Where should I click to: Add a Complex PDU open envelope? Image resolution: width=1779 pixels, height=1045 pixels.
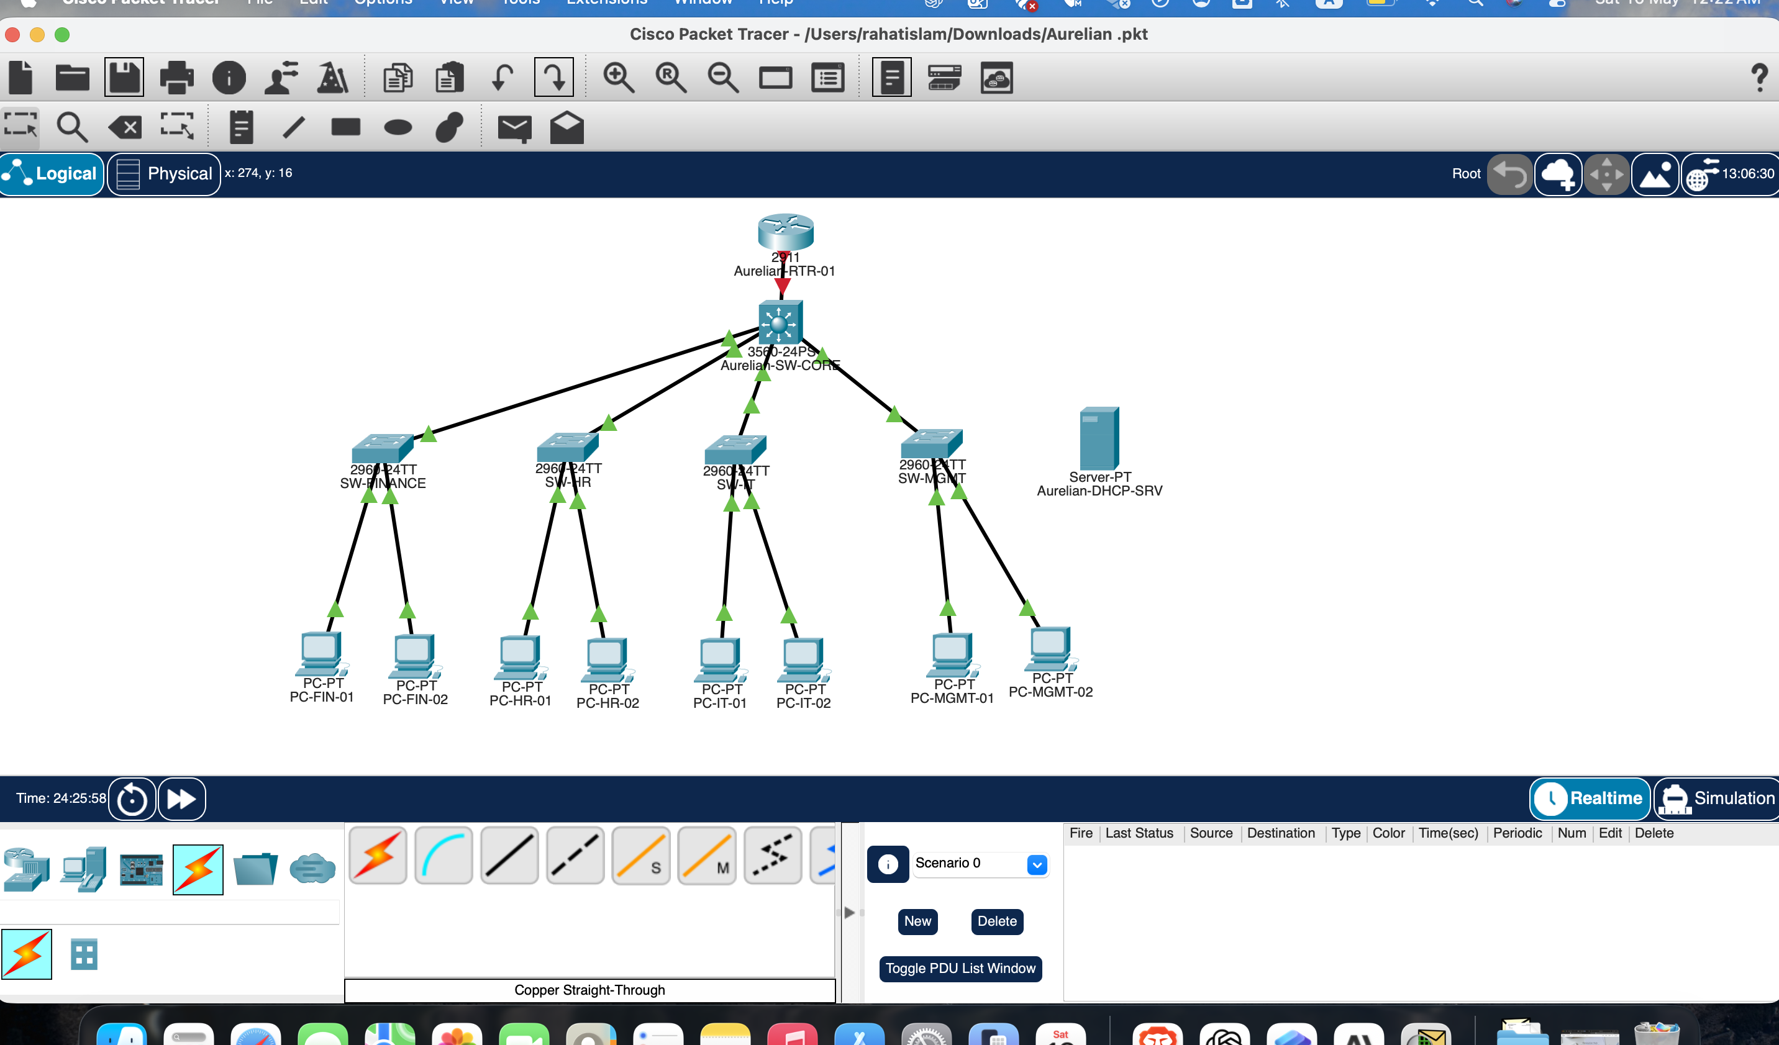tap(567, 127)
